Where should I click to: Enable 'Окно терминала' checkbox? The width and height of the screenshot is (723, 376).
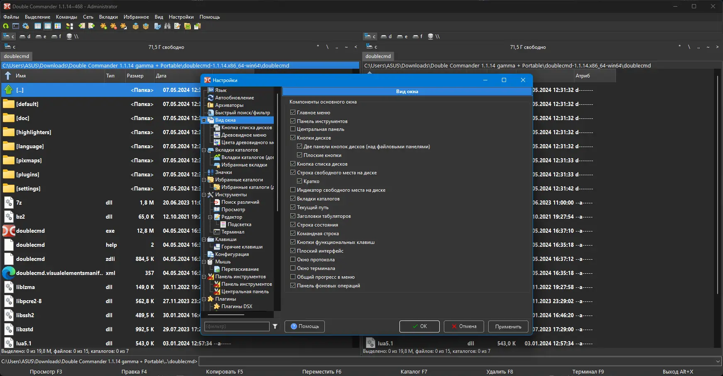point(293,268)
